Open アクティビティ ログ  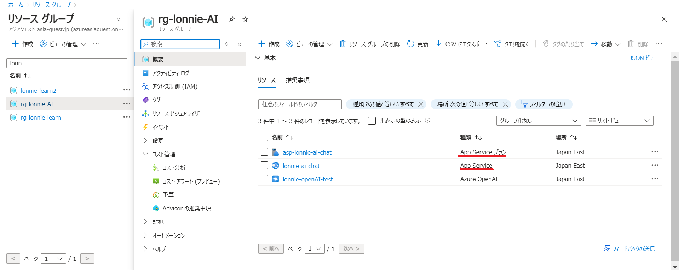click(x=171, y=73)
